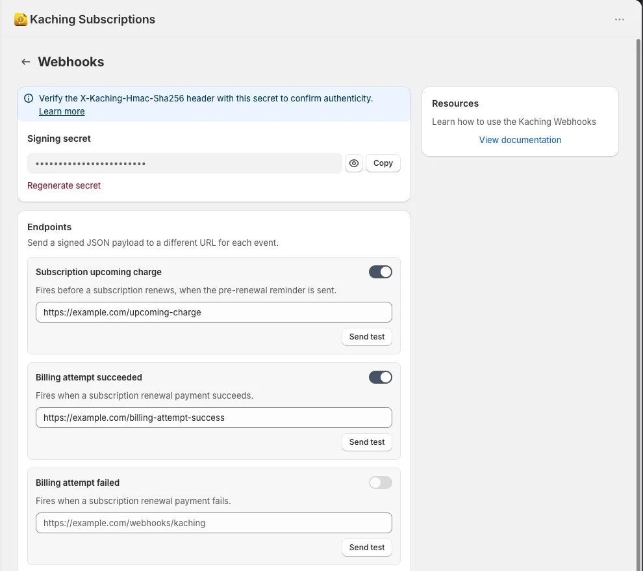Open the three-dot more options menu
The width and height of the screenshot is (643, 571).
click(x=619, y=20)
